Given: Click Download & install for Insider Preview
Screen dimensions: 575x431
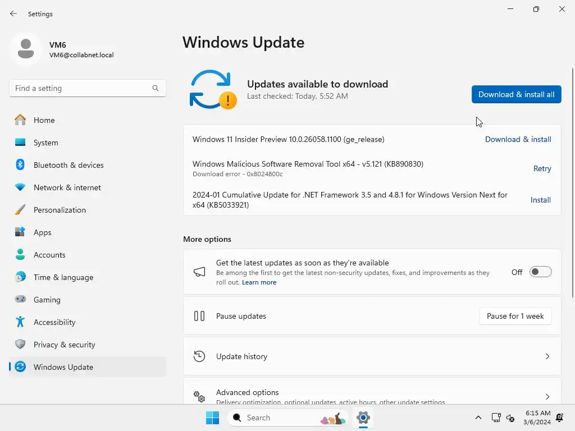Looking at the screenshot, I should pyautogui.click(x=518, y=139).
